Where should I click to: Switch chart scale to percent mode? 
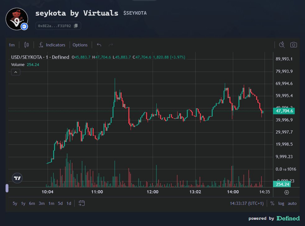[x=272, y=203]
